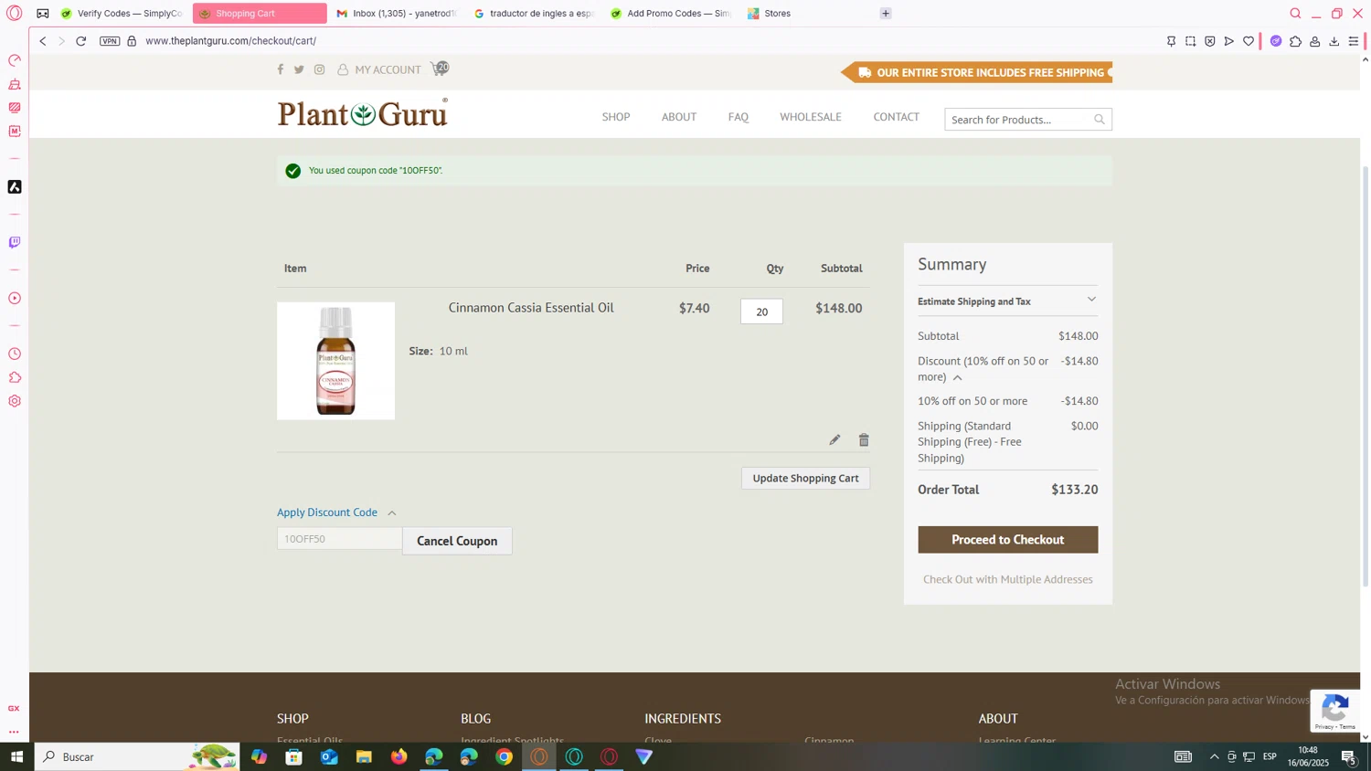
Task: Reload the page with refresh icon
Action: (81, 41)
